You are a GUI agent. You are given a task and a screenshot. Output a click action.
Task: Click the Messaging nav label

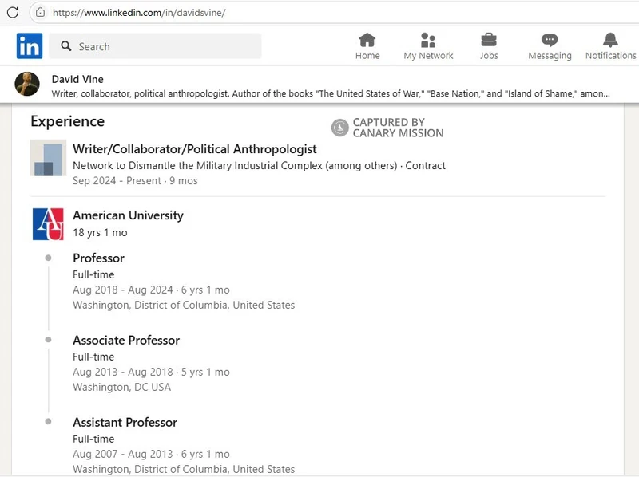coord(550,56)
